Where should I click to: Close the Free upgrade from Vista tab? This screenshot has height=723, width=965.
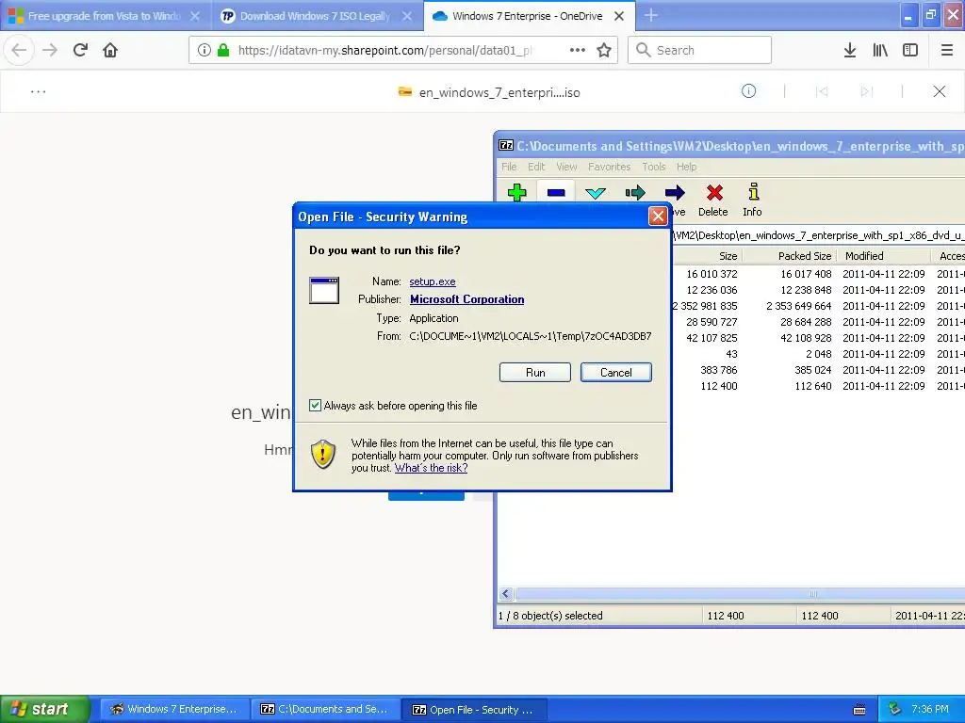pyautogui.click(x=195, y=16)
